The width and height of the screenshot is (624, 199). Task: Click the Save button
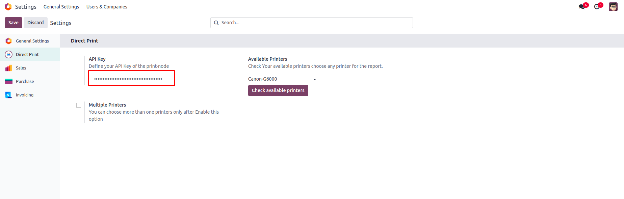[14, 23]
